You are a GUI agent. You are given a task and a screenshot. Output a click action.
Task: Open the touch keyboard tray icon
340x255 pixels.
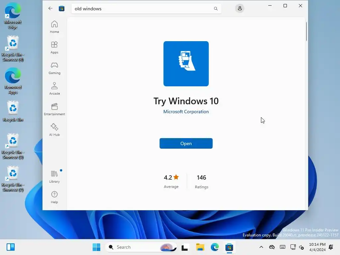coord(283,247)
